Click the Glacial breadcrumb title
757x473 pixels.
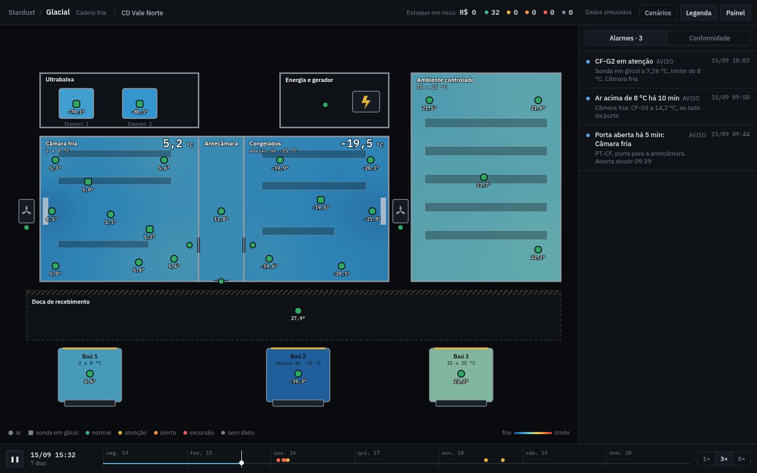coord(58,12)
